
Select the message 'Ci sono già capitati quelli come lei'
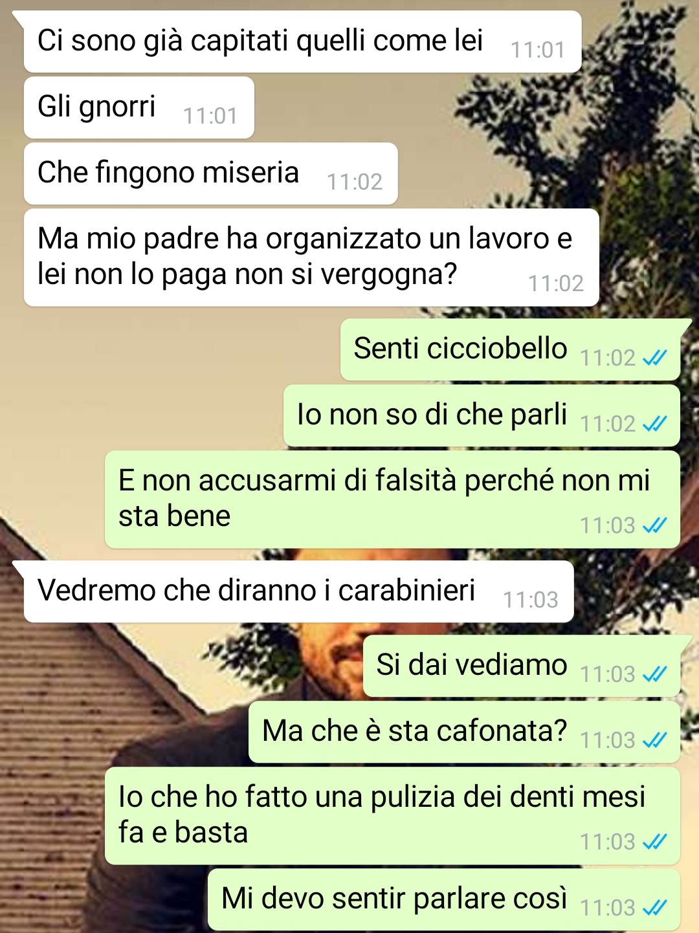click(x=302, y=41)
